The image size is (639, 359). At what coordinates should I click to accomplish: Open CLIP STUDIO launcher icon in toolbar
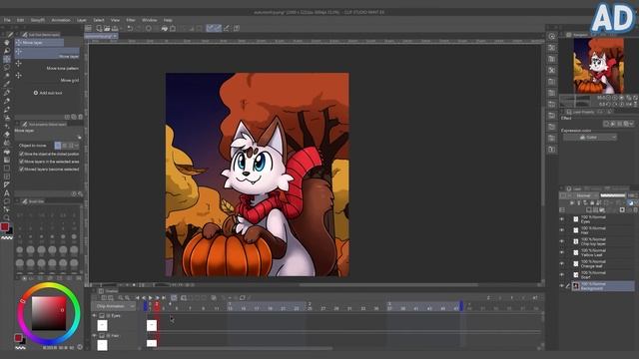click(x=89, y=29)
